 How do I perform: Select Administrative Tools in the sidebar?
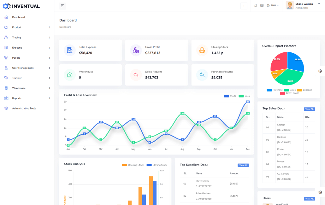(24, 108)
